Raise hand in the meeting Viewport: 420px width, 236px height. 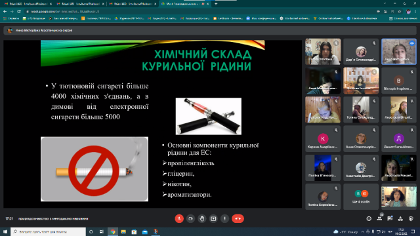(202, 218)
